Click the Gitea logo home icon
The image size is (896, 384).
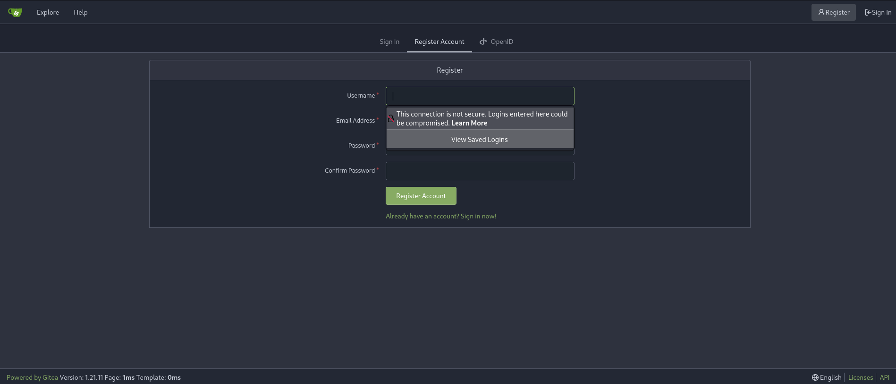(15, 12)
